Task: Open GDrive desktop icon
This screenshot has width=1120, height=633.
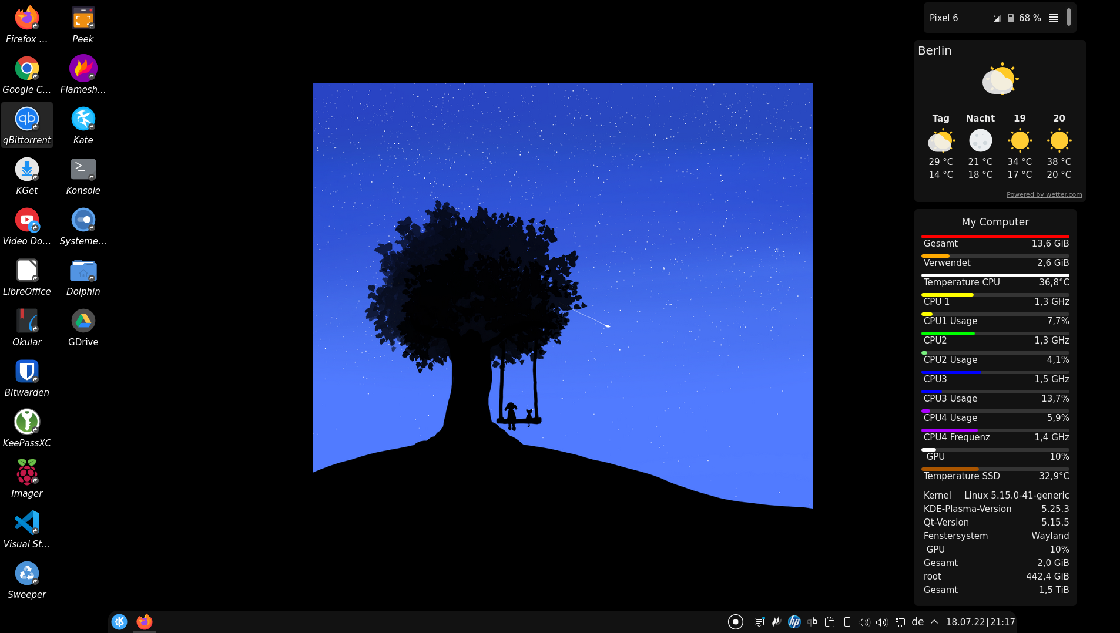Action: pos(83,328)
